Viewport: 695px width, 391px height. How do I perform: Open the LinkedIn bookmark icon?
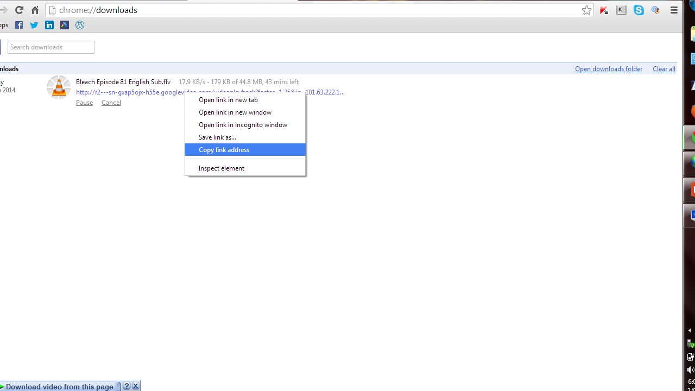[49, 25]
